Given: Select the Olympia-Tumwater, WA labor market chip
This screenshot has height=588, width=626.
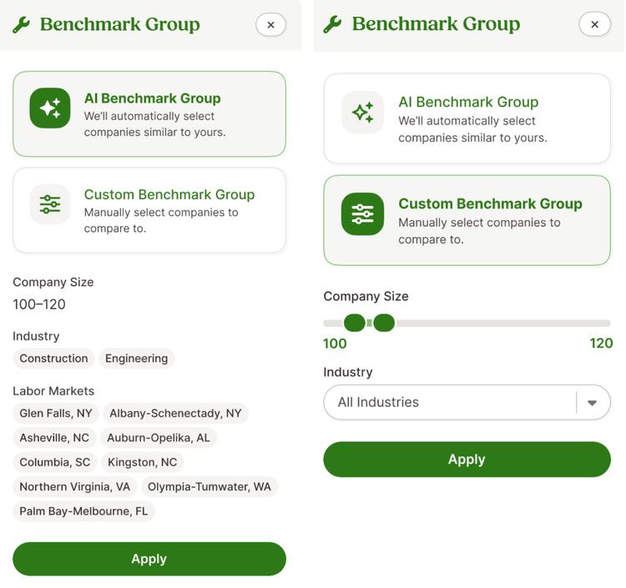Looking at the screenshot, I should pyautogui.click(x=210, y=487).
